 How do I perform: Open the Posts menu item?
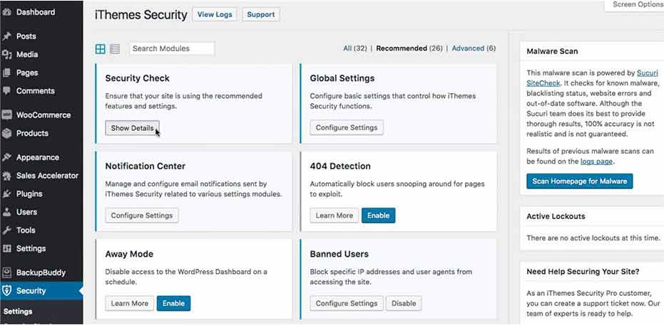pyautogui.click(x=26, y=36)
